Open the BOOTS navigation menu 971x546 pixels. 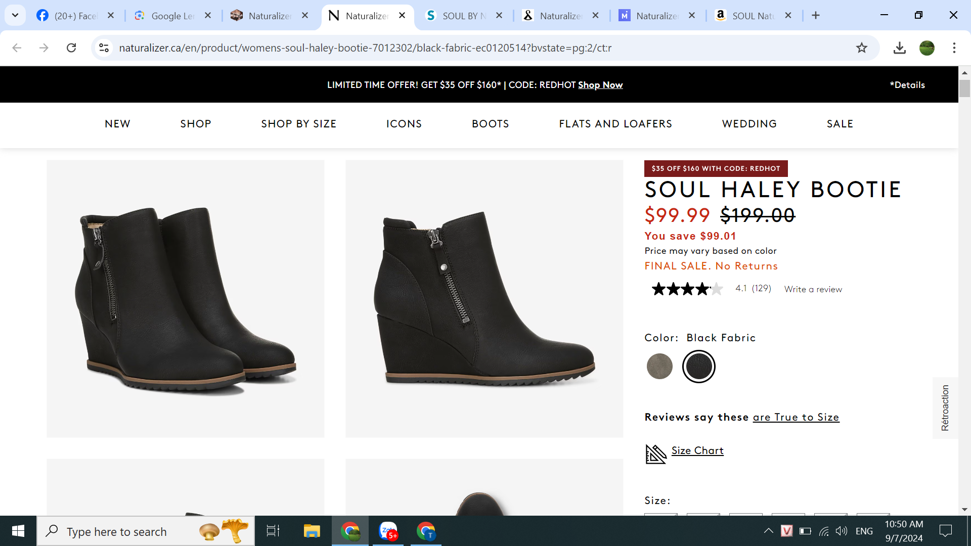point(490,124)
